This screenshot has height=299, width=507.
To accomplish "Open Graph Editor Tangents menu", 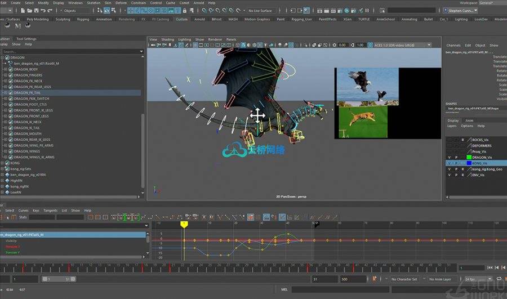I will (x=51, y=211).
